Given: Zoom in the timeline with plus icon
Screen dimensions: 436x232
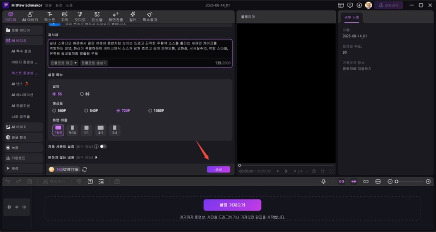Looking at the screenshot, I should point(428,181).
